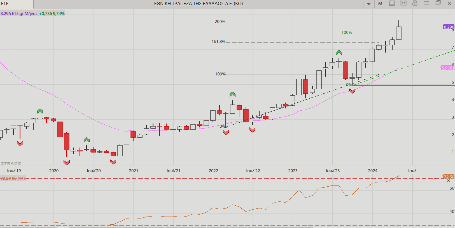Viewport: 455px width, 228px height.
Task: Click the Ιουλ'23 time axis label
Action: click(333, 171)
